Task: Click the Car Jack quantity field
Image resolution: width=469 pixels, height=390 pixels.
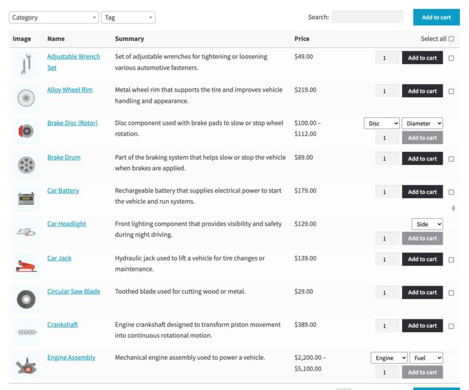Action: pos(387,259)
